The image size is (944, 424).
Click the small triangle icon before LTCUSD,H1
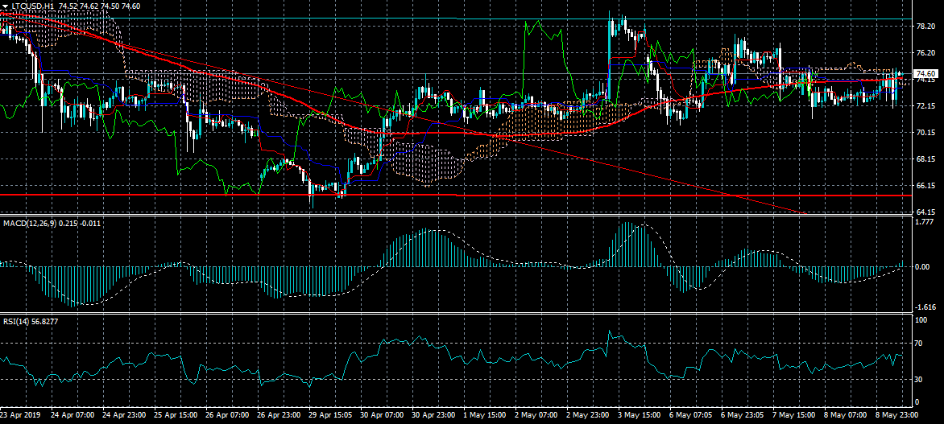[x=4, y=6]
